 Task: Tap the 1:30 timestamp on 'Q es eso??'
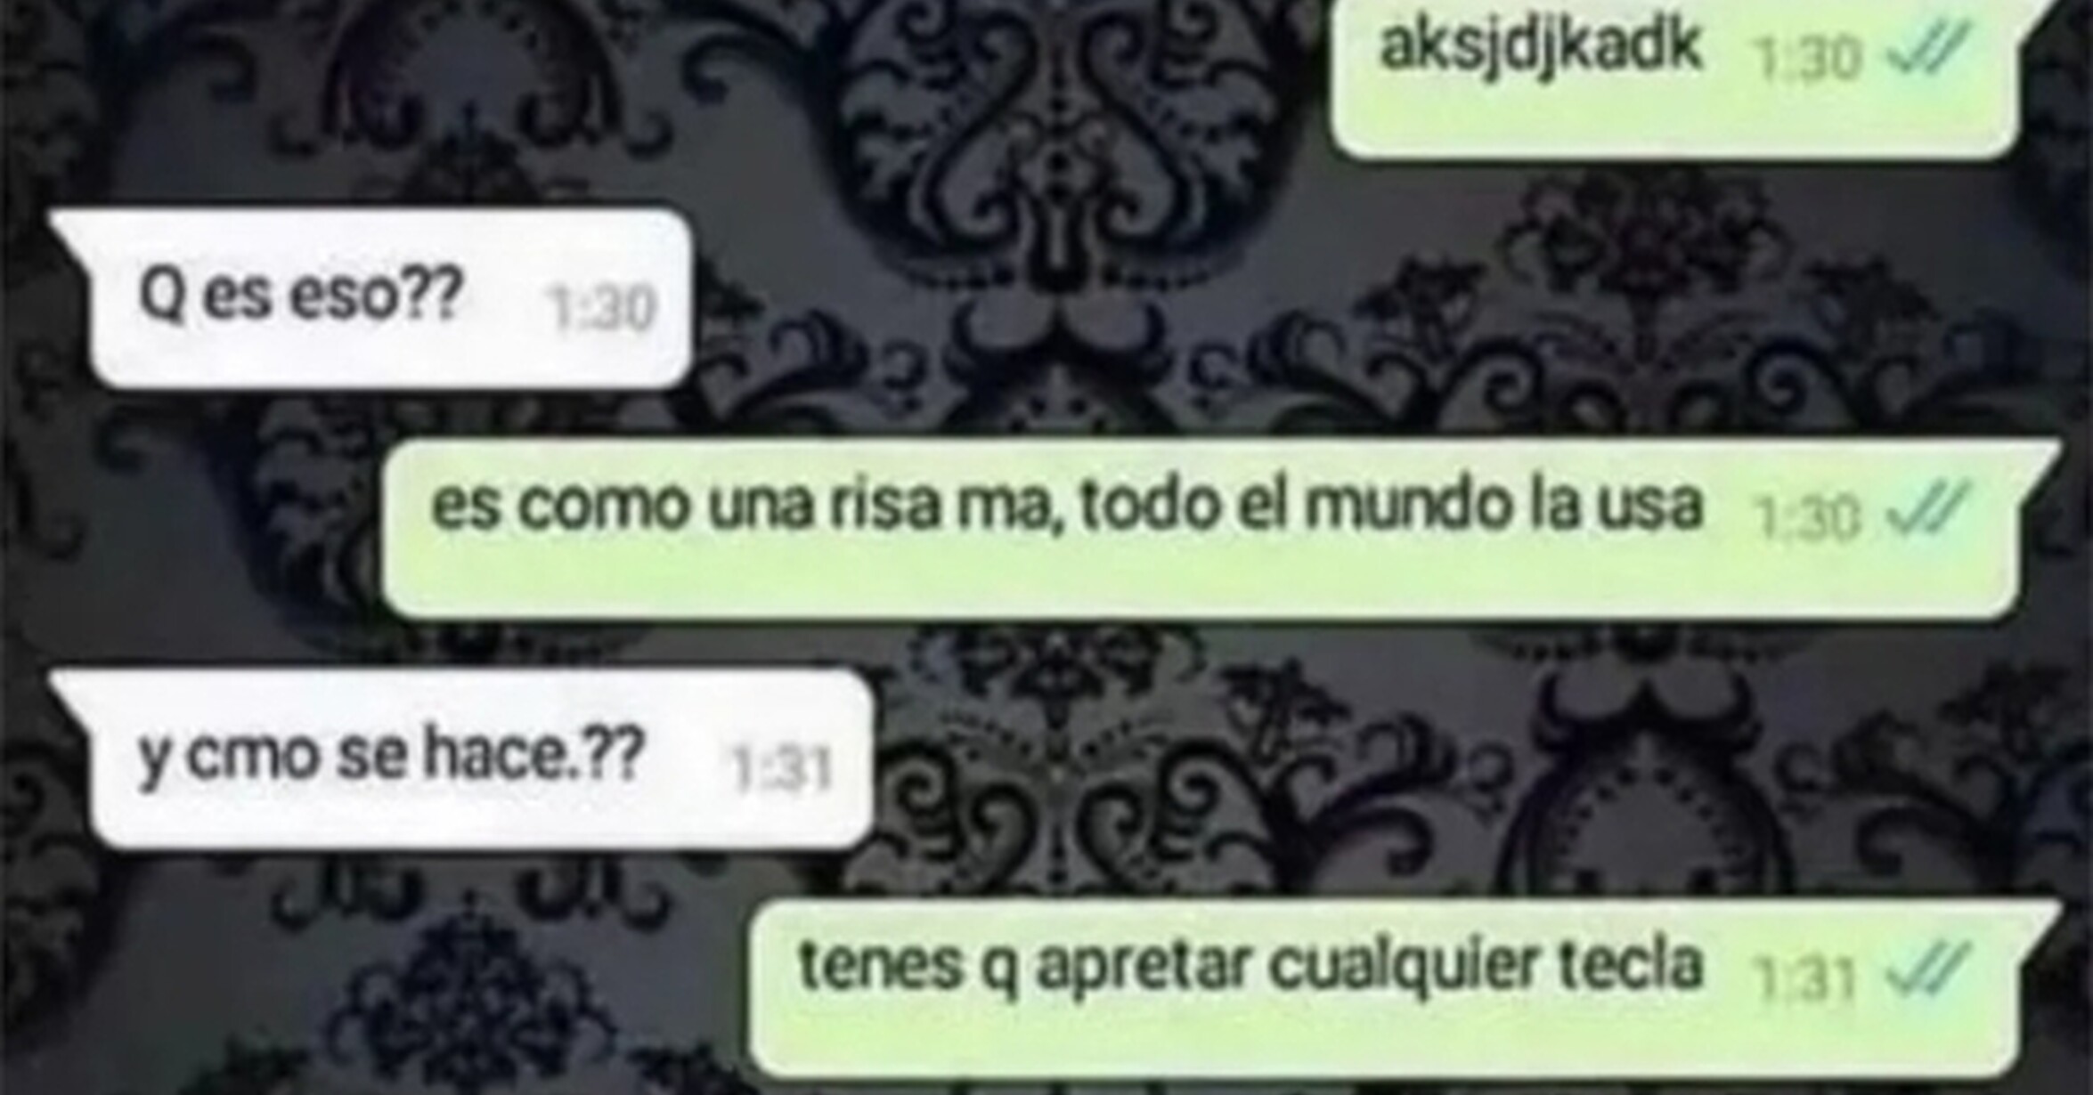pyautogui.click(x=602, y=308)
